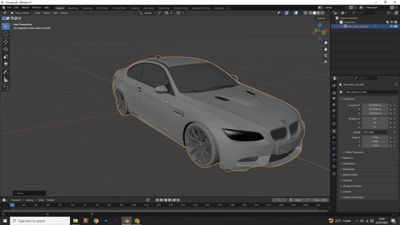This screenshot has height=225, width=400.
Task: Expand bmw_bmw_m3_e92 in outliner tree
Action: pyautogui.click(x=341, y=26)
